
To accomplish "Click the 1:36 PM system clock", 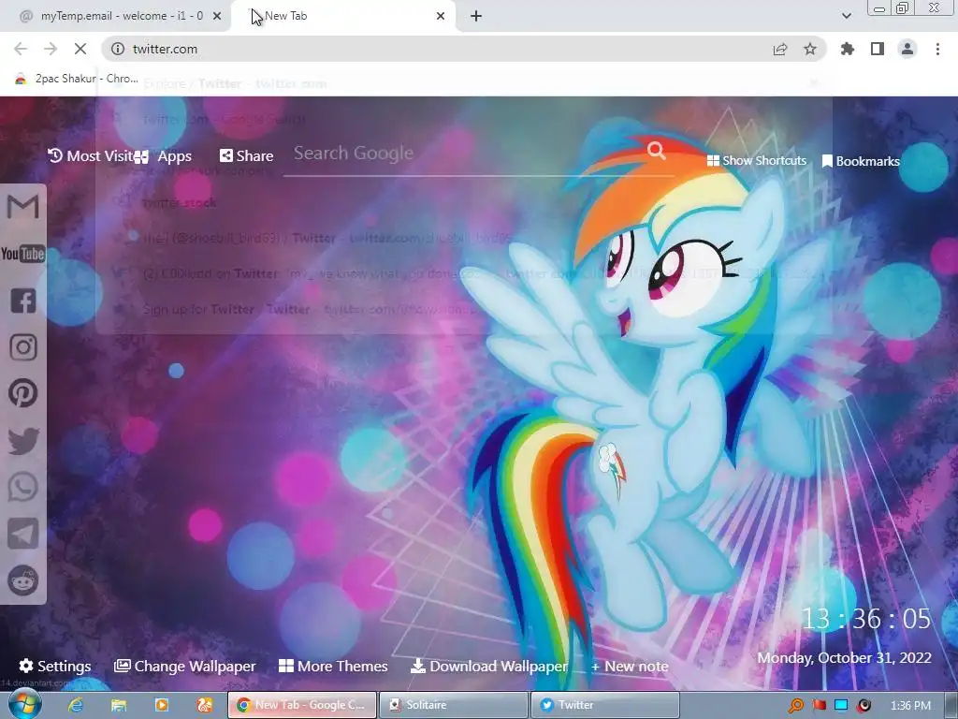I will tap(910, 706).
